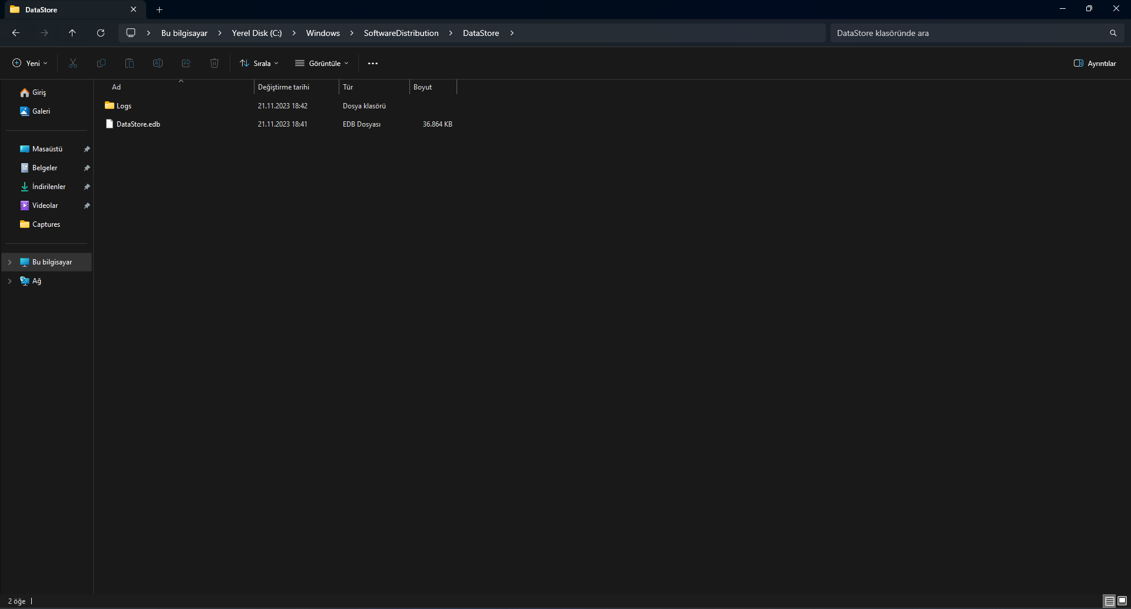1131x609 pixels.
Task: Navigate to Windows breadcrumb
Action: (323, 33)
